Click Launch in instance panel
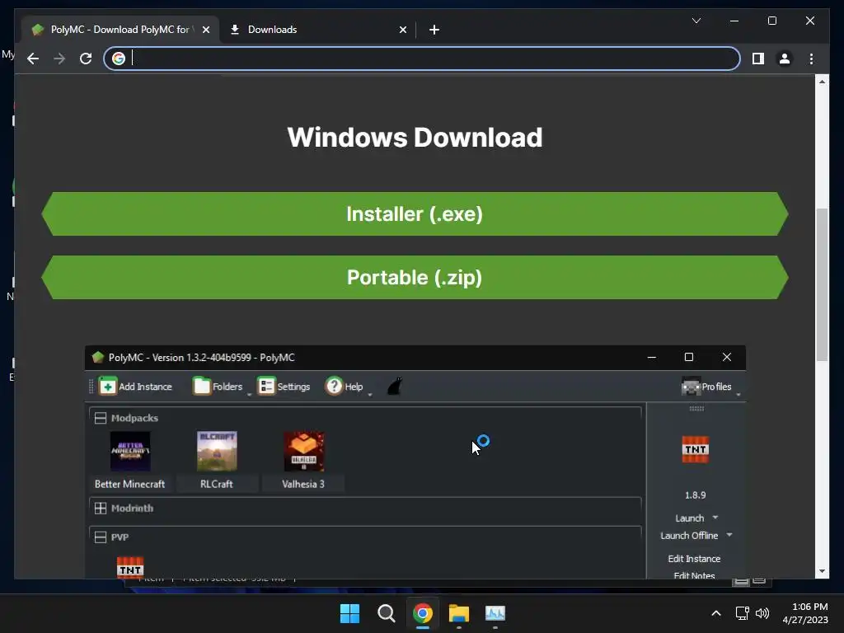The image size is (844, 633). 690,518
